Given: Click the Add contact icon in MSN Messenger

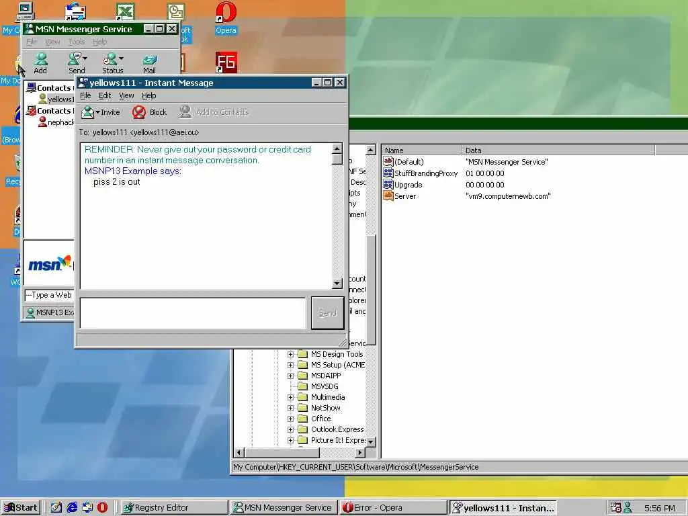Looking at the screenshot, I should pos(40,63).
